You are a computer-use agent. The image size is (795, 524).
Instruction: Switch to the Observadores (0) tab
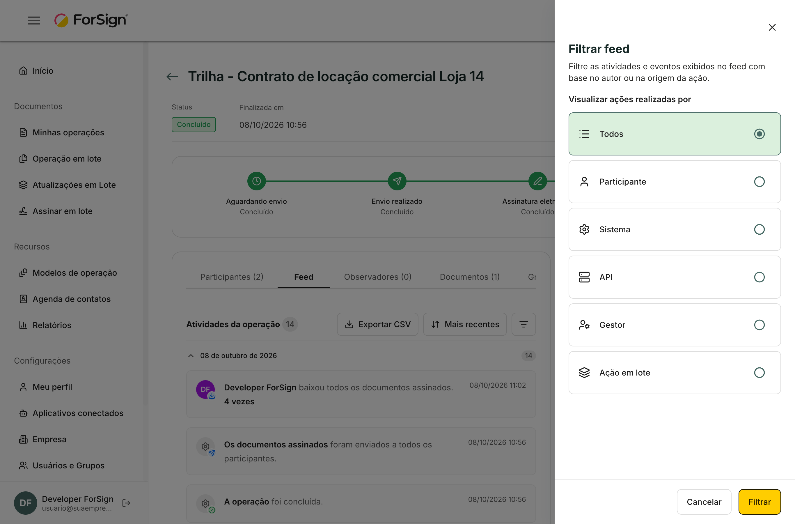378,277
